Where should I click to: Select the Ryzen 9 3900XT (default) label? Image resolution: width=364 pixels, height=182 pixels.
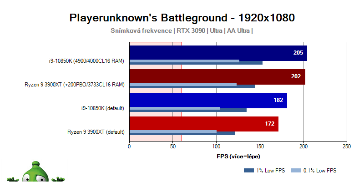(96, 132)
